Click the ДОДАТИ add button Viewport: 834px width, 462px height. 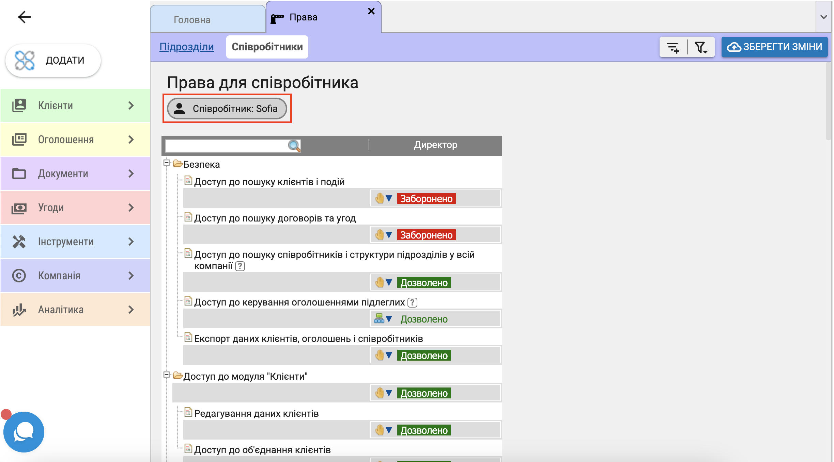tap(53, 60)
